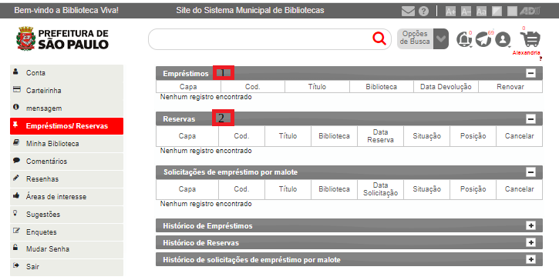Image resolution: width=559 pixels, height=280 pixels.
Task: Decrease font size with A- icon
Action: 466,12
